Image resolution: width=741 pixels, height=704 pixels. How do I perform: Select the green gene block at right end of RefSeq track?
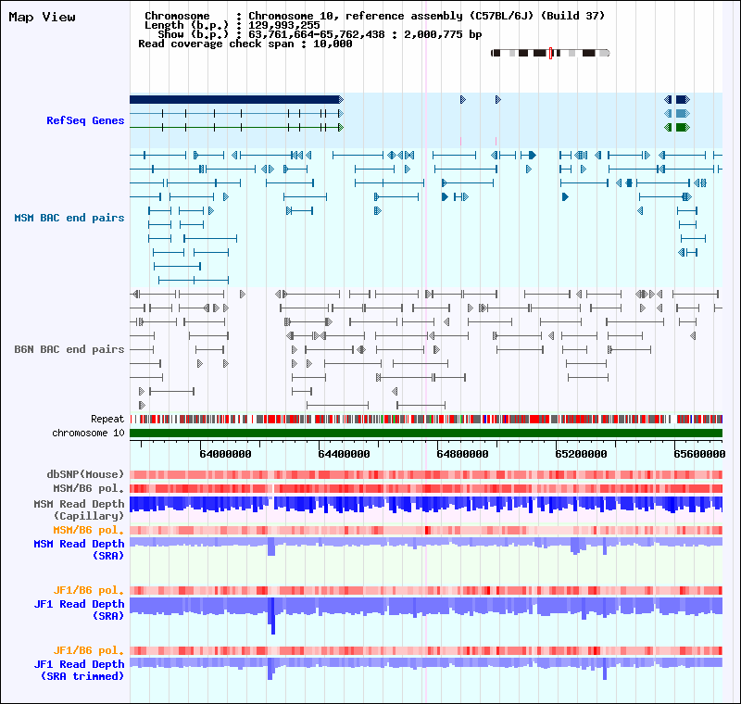point(683,127)
